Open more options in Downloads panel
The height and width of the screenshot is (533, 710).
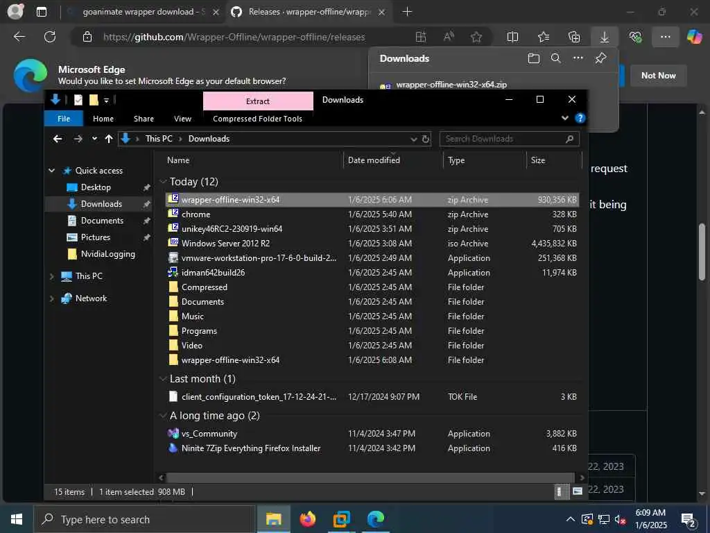pos(578,58)
